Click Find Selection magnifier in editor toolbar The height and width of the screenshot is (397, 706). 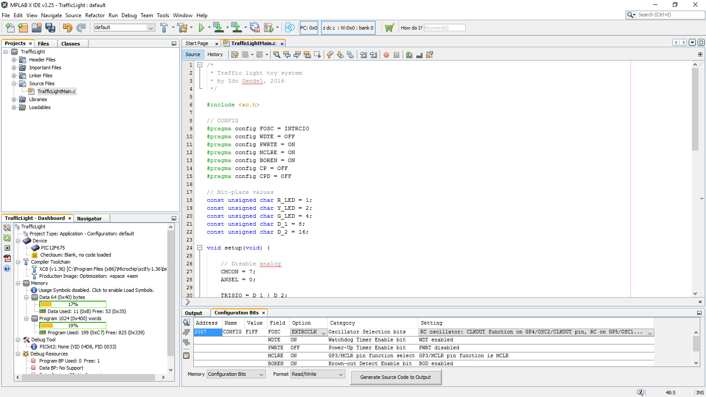276,55
